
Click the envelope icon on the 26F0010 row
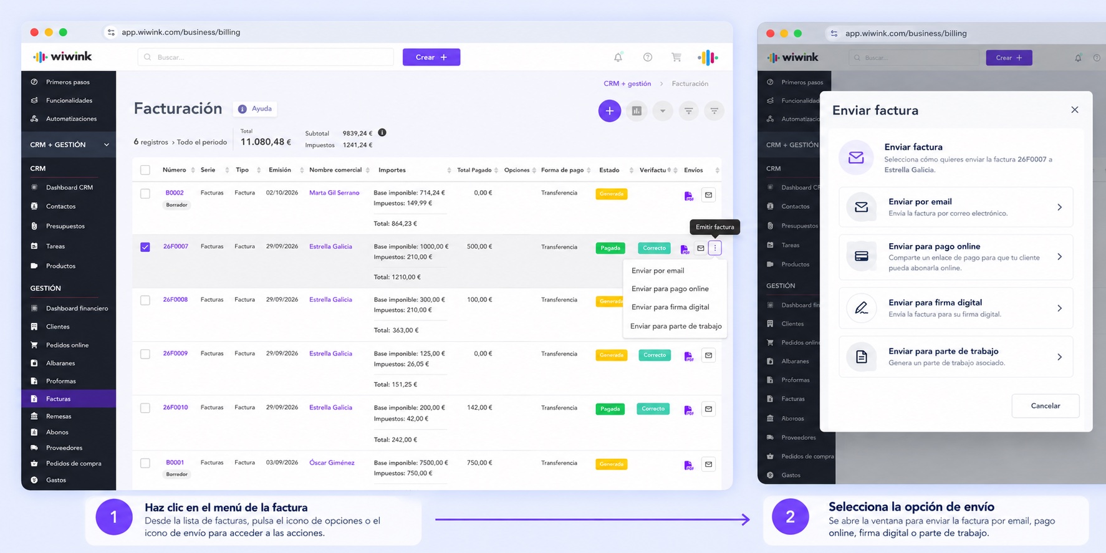708,409
